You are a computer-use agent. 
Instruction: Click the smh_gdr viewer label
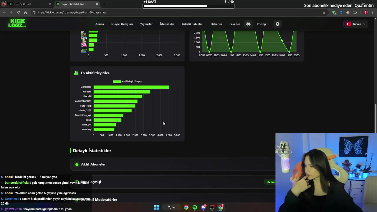tap(87, 125)
